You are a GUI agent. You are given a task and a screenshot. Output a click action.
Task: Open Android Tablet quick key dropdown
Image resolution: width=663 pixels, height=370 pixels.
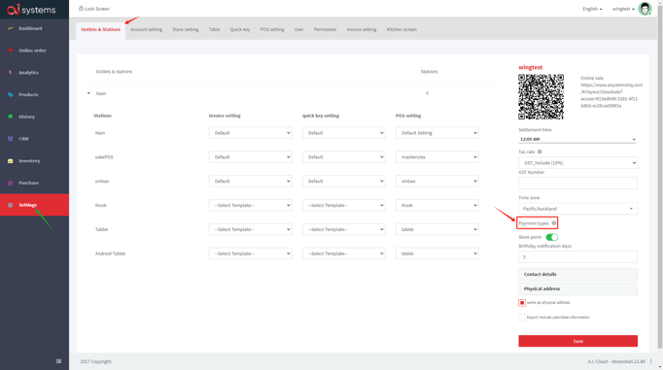344,253
